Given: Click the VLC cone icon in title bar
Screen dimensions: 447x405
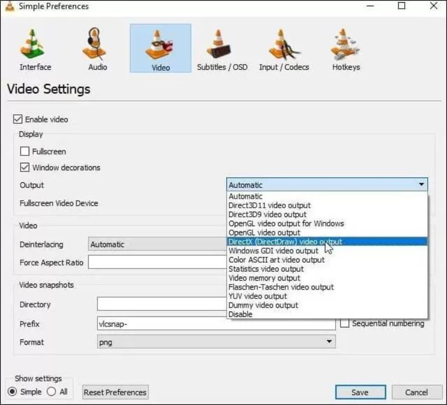Looking at the screenshot, I should (10, 6).
